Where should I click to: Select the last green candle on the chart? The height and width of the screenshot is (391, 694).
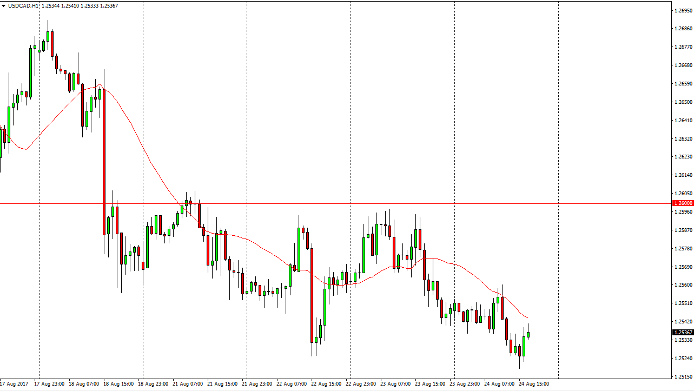[528, 335]
